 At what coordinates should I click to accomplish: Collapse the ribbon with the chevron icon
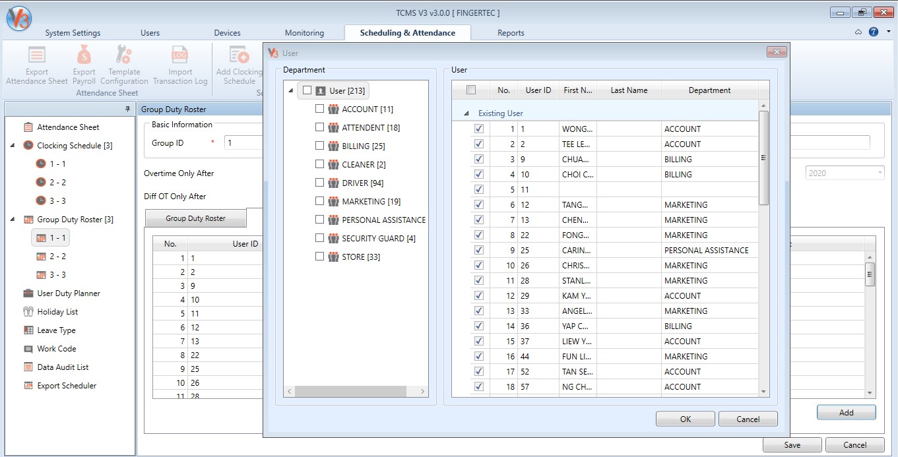point(858,32)
